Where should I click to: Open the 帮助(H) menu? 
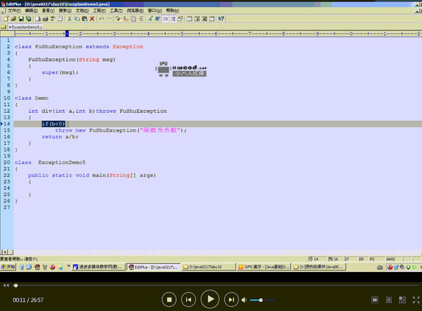[173, 11]
